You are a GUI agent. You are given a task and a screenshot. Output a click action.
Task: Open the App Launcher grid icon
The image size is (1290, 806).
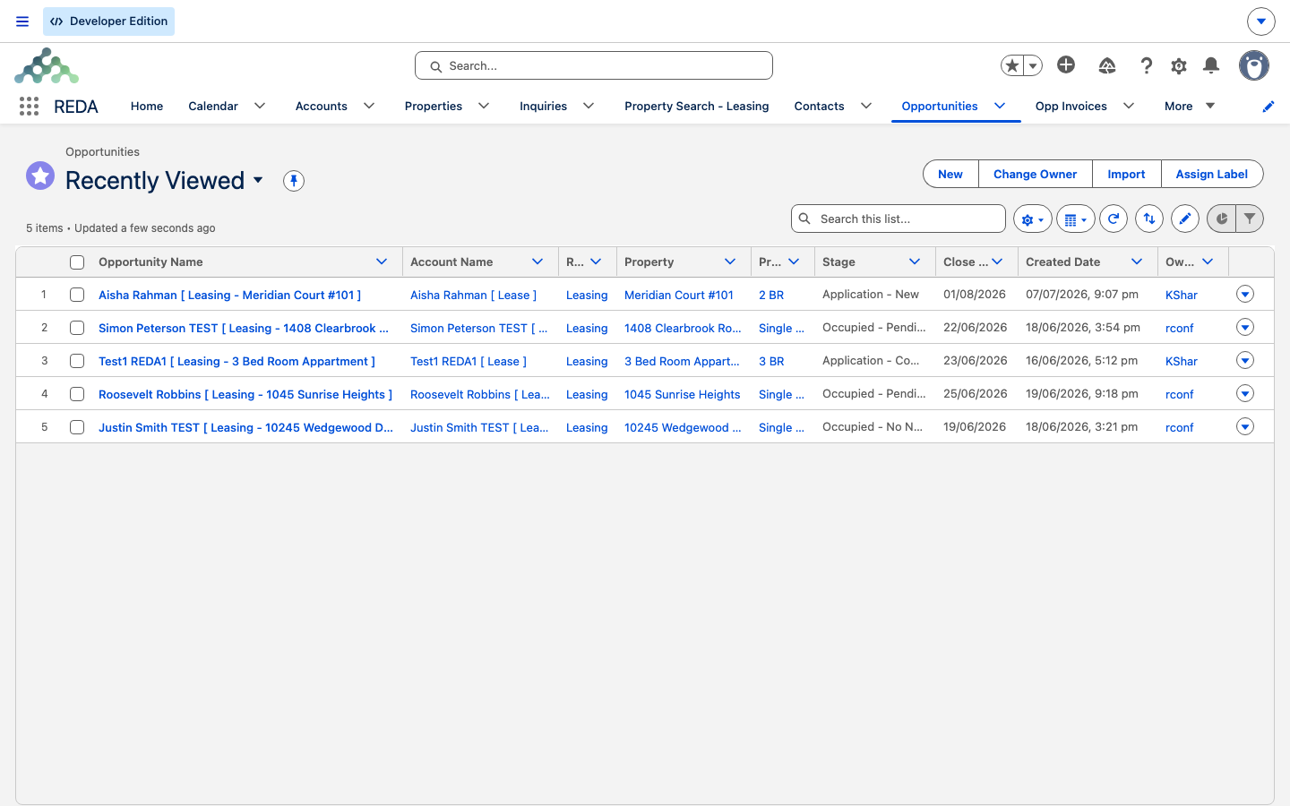29,107
